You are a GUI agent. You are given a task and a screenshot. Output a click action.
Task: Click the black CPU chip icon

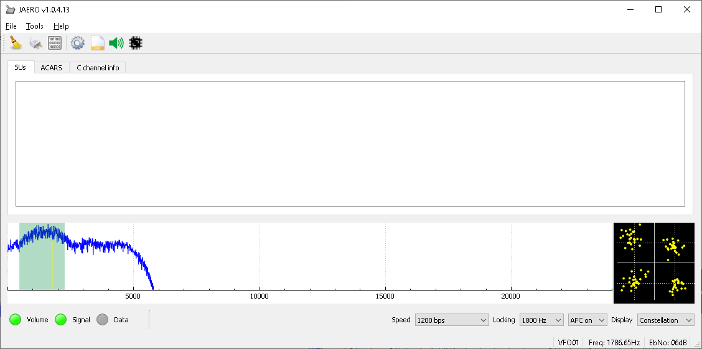pyautogui.click(x=136, y=43)
